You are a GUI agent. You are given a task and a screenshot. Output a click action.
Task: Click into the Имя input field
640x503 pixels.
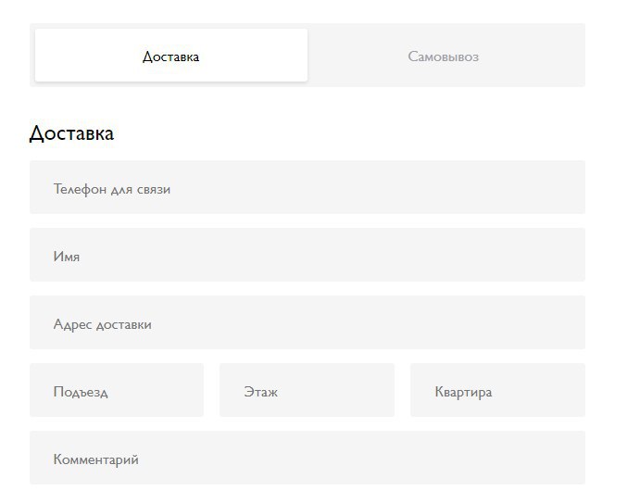click(x=307, y=255)
